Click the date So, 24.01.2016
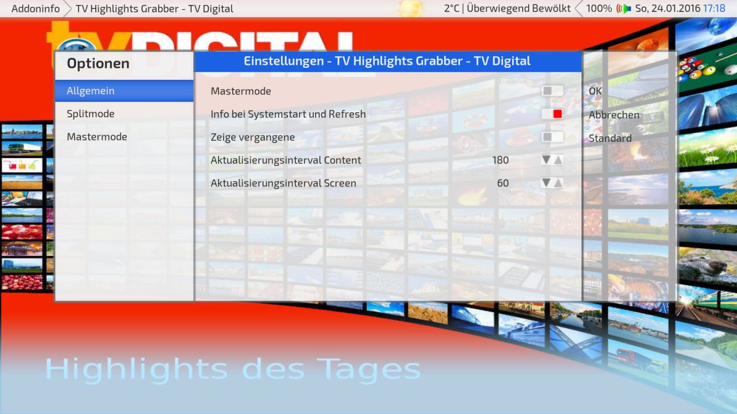Viewport: 737px width, 414px height. coord(667,9)
